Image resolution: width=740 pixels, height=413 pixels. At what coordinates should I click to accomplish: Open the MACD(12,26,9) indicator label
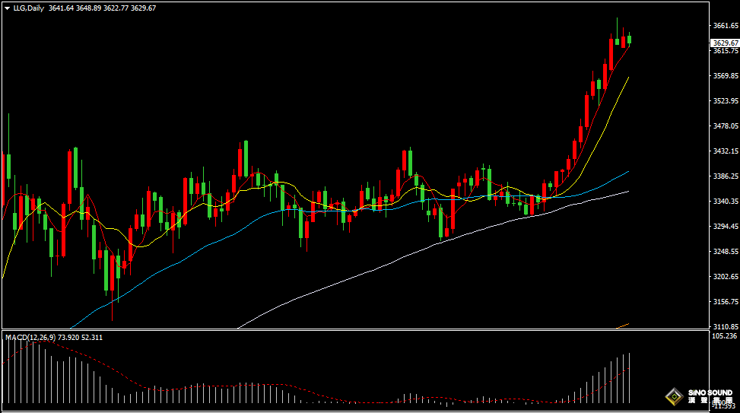[x=30, y=338]
